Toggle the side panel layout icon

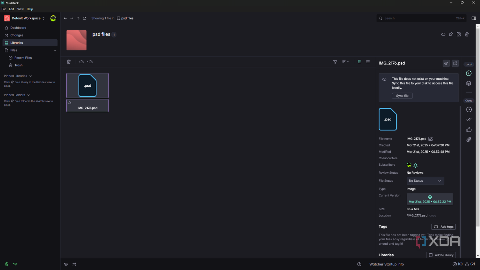tap(474, 18)
